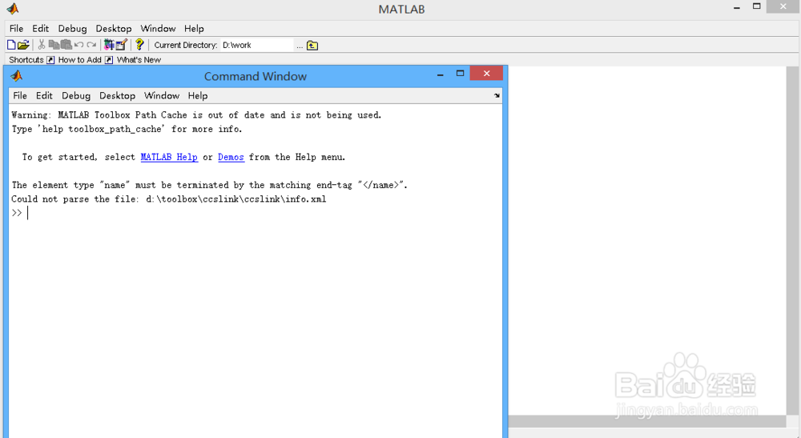The height and width of the screenshot is (438, 801).
Task: Open Window menu in Command Window
Action: tap(162, 95)
